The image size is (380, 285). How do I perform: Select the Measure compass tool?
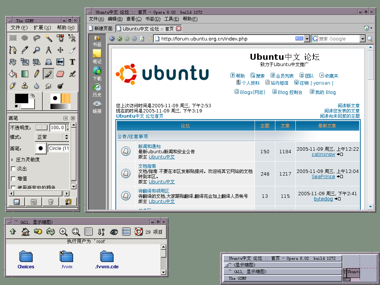[49, 50]
